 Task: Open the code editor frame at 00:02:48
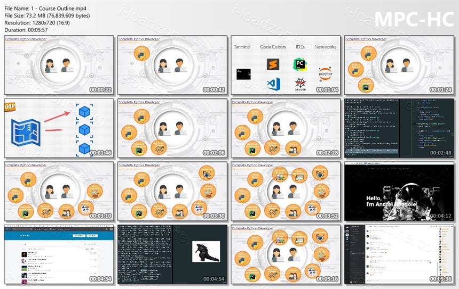pyautogui.click(x=399, y=128)
